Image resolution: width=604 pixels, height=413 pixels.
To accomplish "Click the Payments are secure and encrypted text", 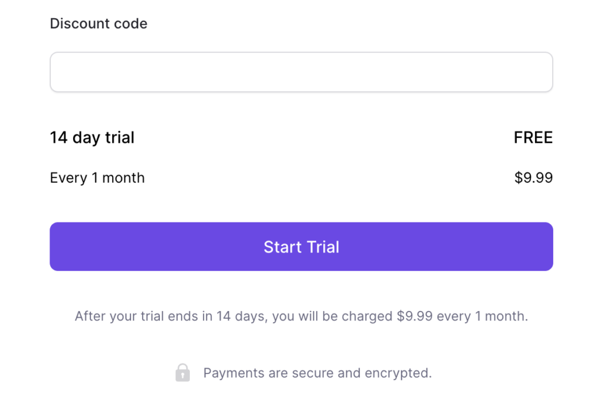I will 317,373.
